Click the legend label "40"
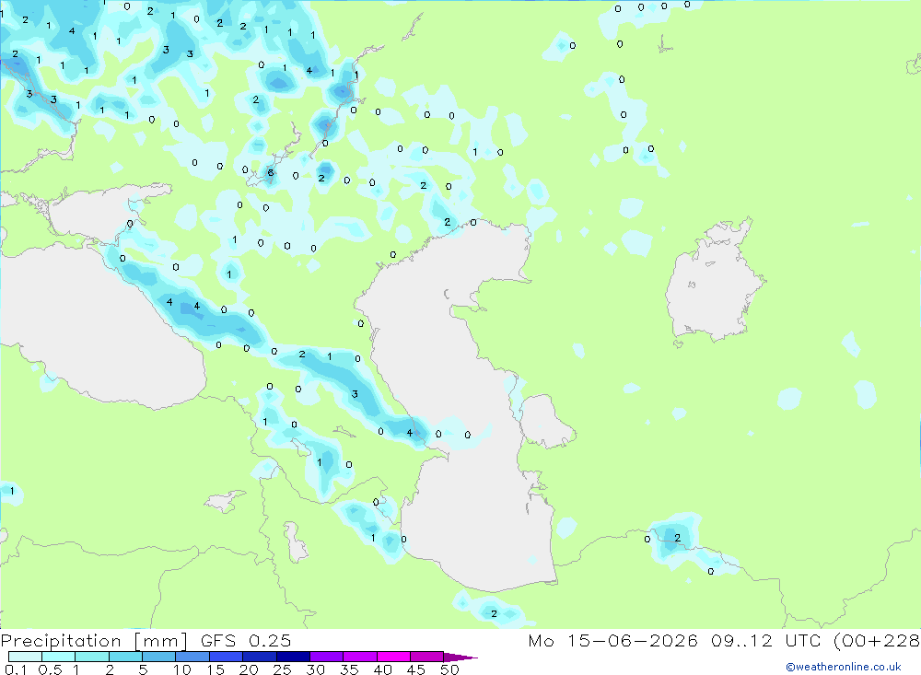921x675 pixels. 383,669
